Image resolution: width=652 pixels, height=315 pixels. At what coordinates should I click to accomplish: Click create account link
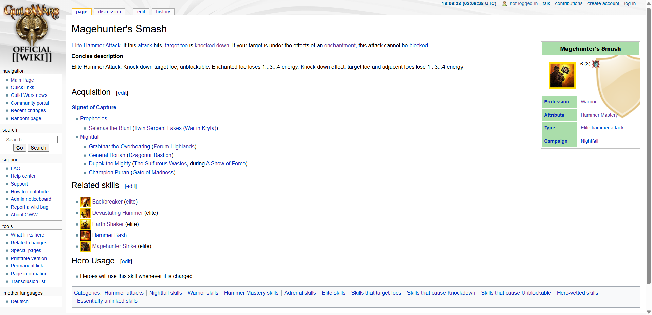[603, 3]
